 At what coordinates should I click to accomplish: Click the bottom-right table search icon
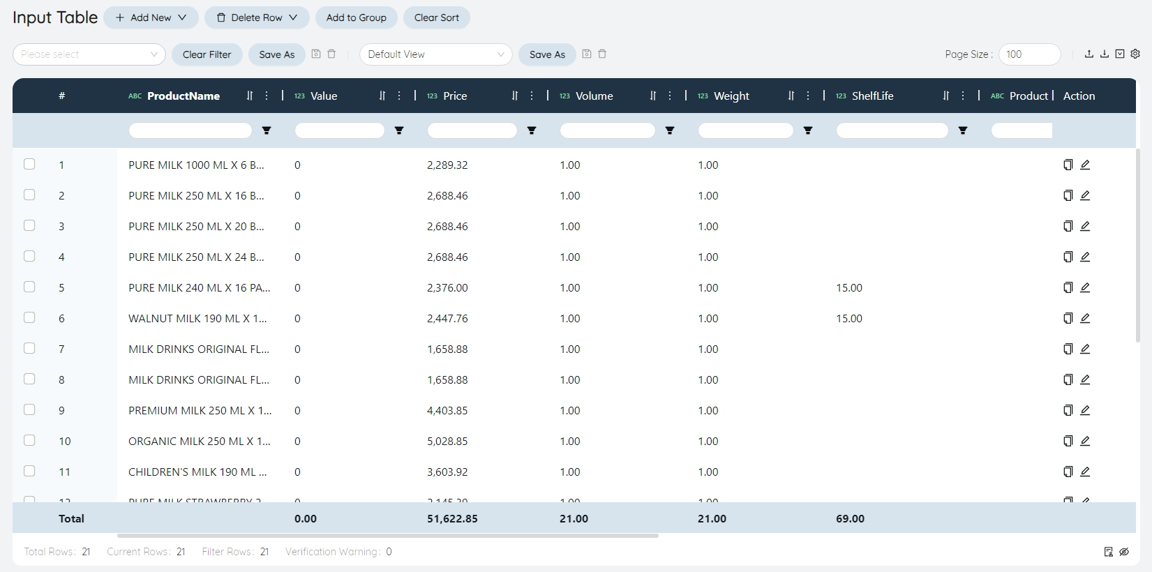point(1109,552)
